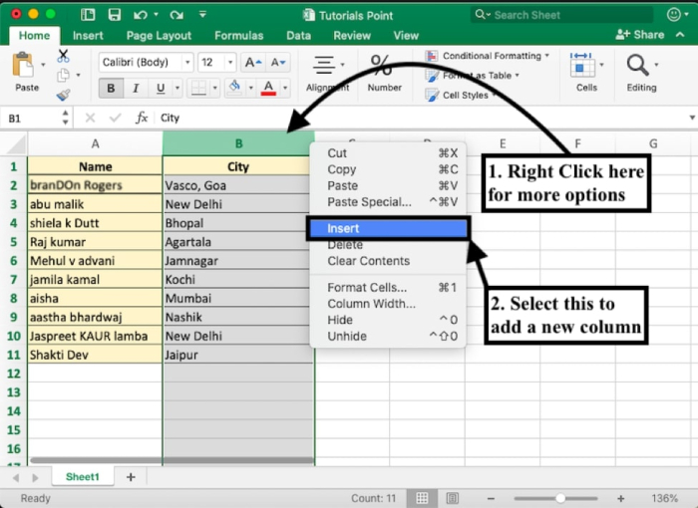The image size is (698, 508).
Task: Choose Insert from context menu
Action: pyautogui.click(x=388, y=229)
